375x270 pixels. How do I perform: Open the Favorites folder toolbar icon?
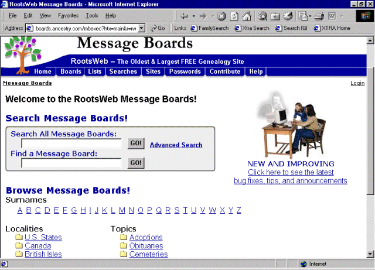point(275,16)
